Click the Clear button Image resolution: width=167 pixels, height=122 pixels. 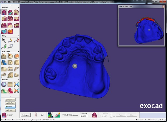(132, 115)
